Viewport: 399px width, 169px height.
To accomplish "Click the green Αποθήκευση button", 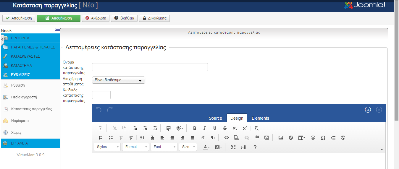I will point(59,18).
